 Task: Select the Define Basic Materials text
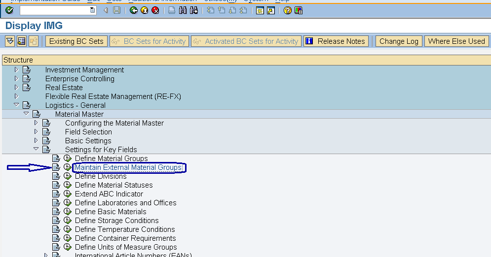coord(111,212)
